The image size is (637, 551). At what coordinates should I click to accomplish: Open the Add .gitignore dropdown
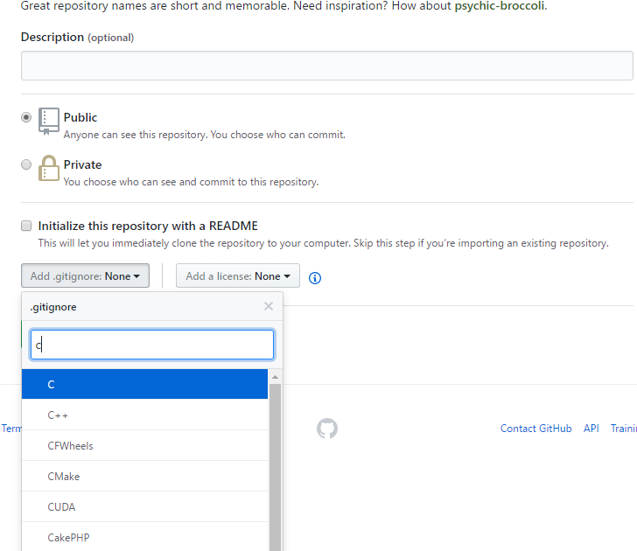pyautogui.click(x=86, y=276)
